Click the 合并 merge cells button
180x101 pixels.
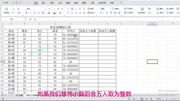(x=91, y=13)
